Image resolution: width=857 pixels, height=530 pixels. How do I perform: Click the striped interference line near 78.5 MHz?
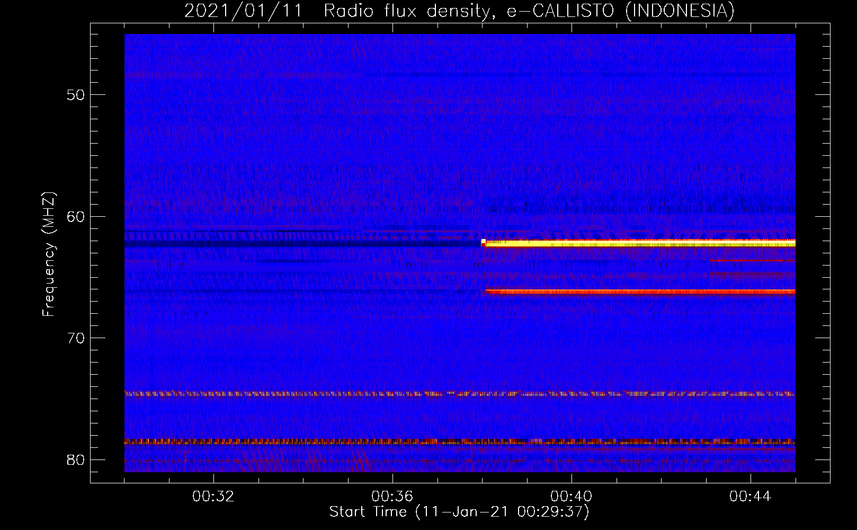tap(460, 441)
